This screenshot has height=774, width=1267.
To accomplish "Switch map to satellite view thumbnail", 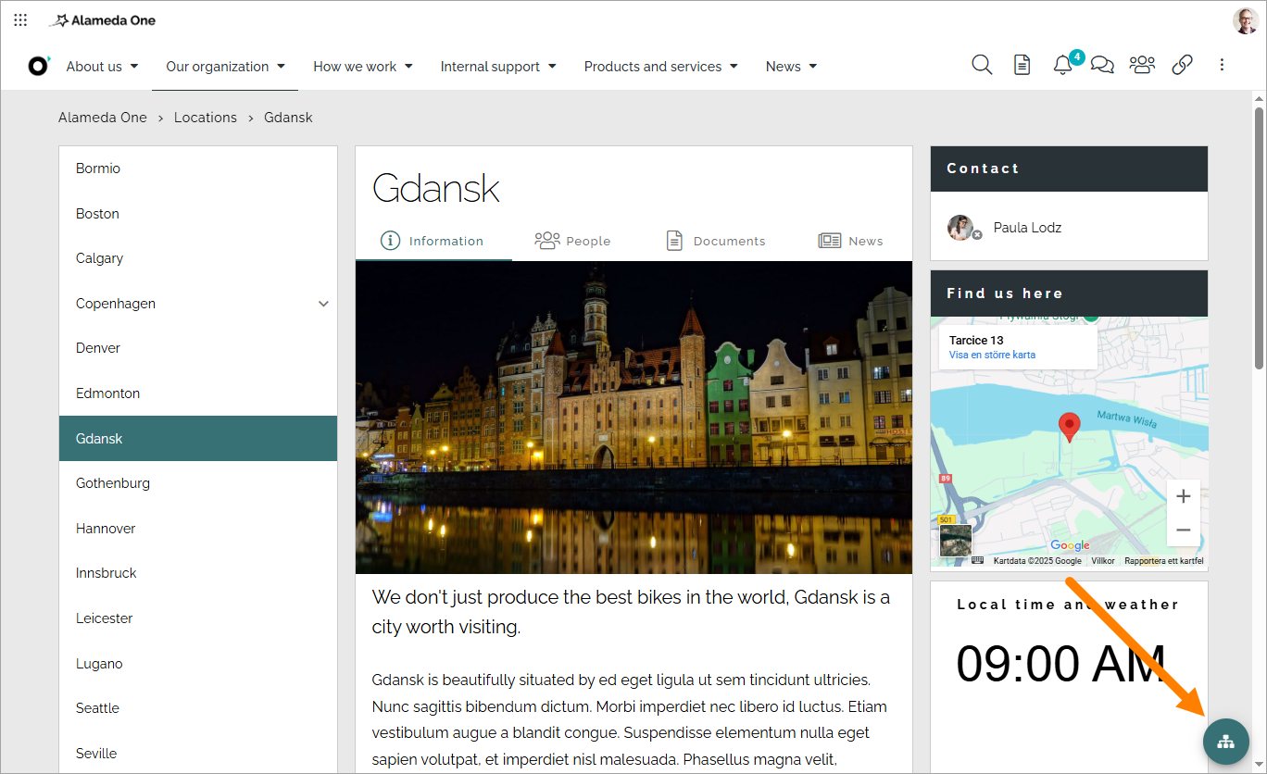I will 956,541.
